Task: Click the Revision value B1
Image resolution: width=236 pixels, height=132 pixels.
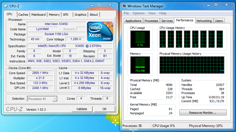Action: (x=105, y=56)
